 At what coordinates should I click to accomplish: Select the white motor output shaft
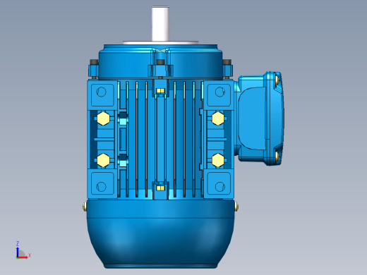pyautogui.click(x=160, y=23)
